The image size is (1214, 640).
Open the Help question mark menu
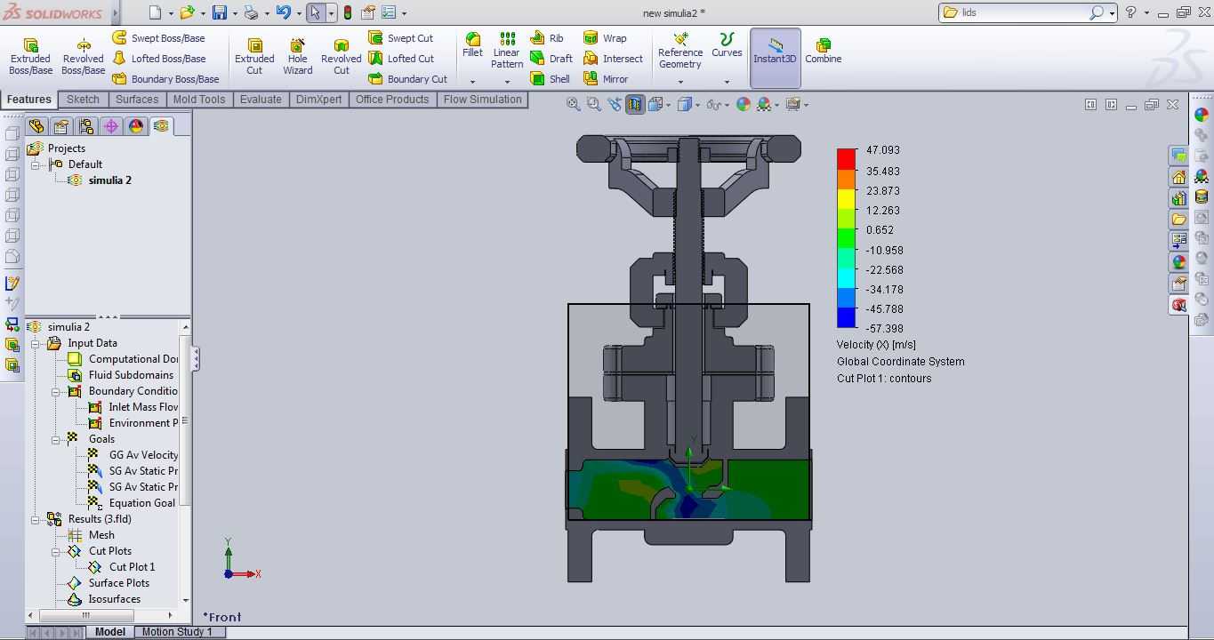(1131, 12)
